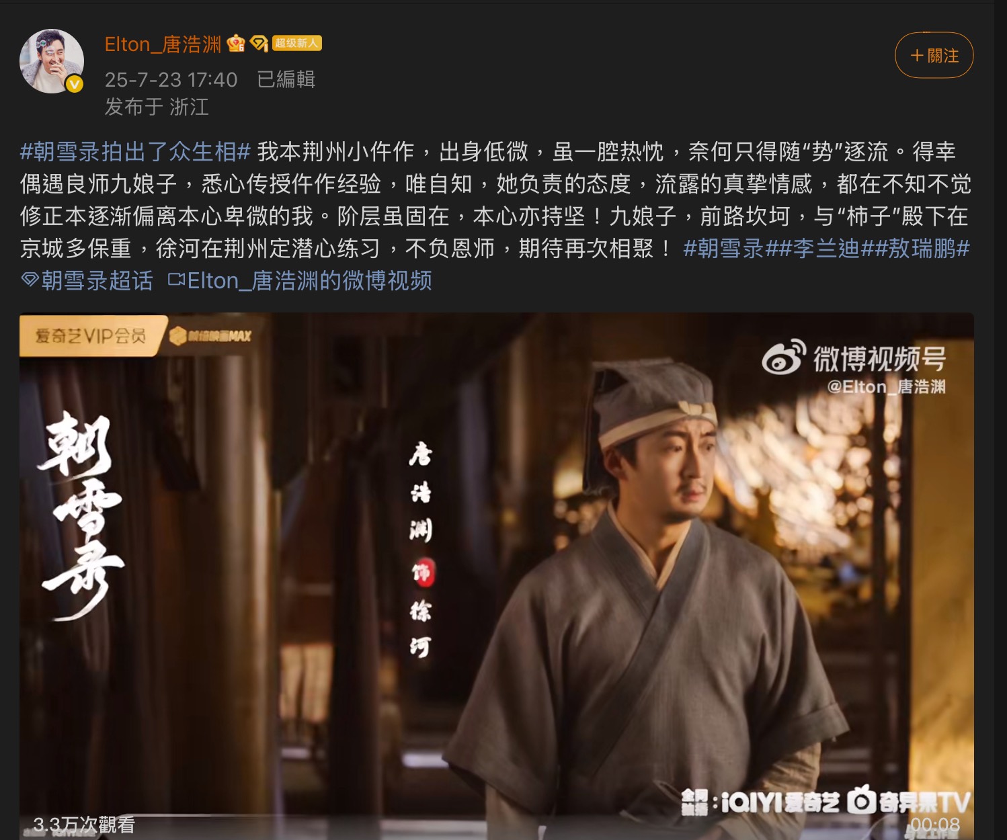Open the 朝雪录超话 super topic link
This screenshot has height=840, width=1007.
[x=97, y=281]
